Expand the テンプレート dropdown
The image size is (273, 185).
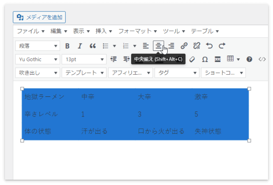[x=84, y=73]
